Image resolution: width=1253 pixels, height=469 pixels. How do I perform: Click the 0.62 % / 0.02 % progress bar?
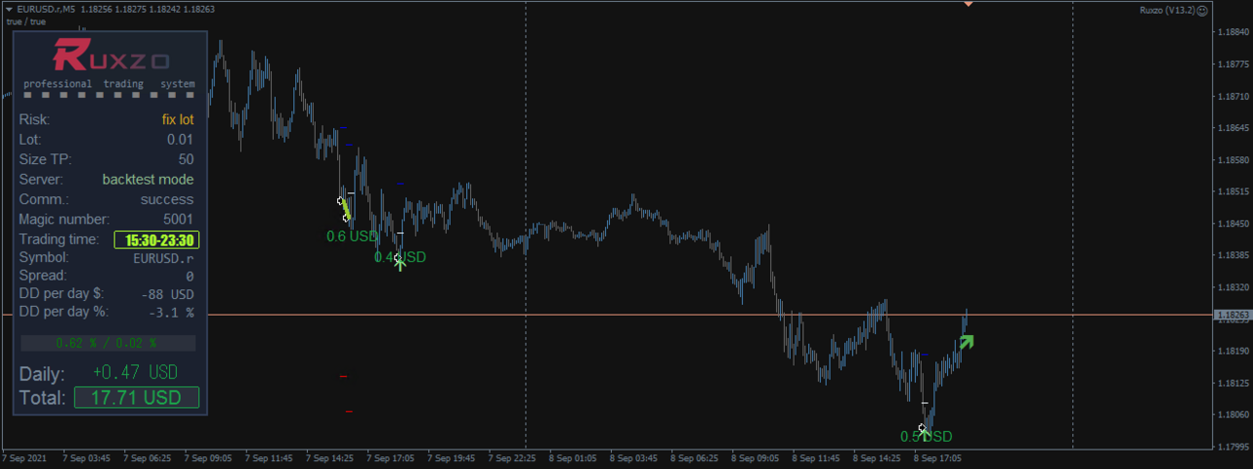click(108, 343)
